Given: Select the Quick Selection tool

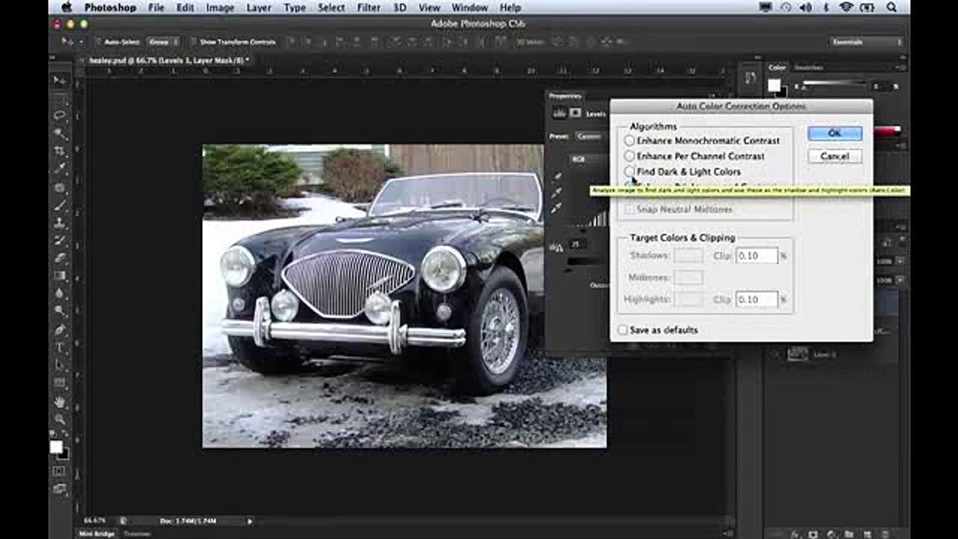Looking at the screenshot, I should tap(59, 133).
